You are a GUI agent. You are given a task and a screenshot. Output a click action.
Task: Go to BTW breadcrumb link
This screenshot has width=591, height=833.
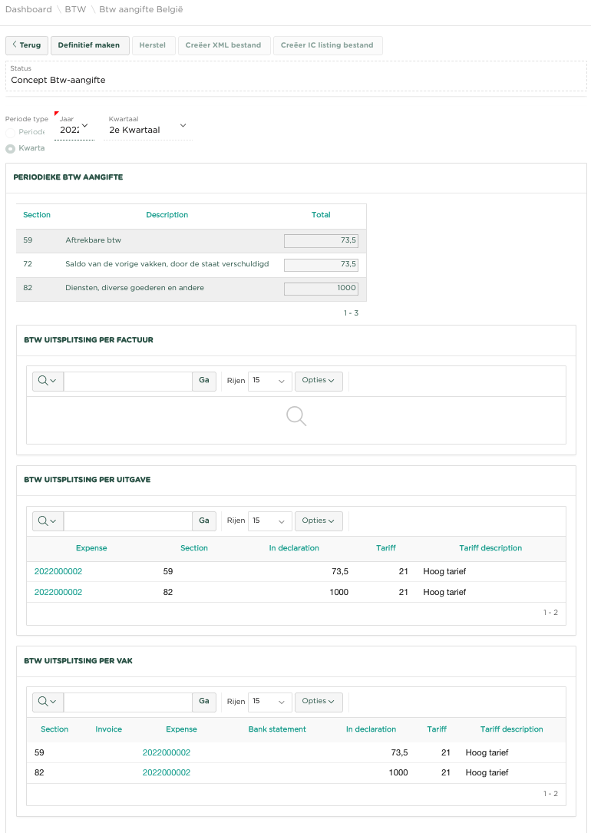[75, 10]
